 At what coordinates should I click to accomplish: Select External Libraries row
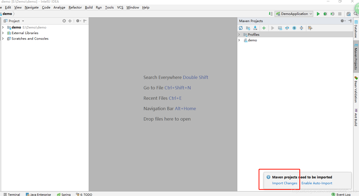pos(44,33)
